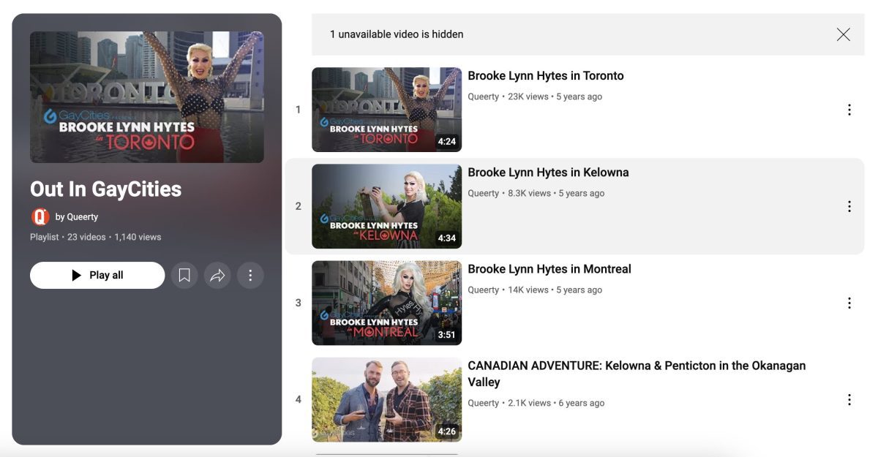
Task: Click the '23 videos • 1,140 views' playlist info
Action: pos(114,237)
